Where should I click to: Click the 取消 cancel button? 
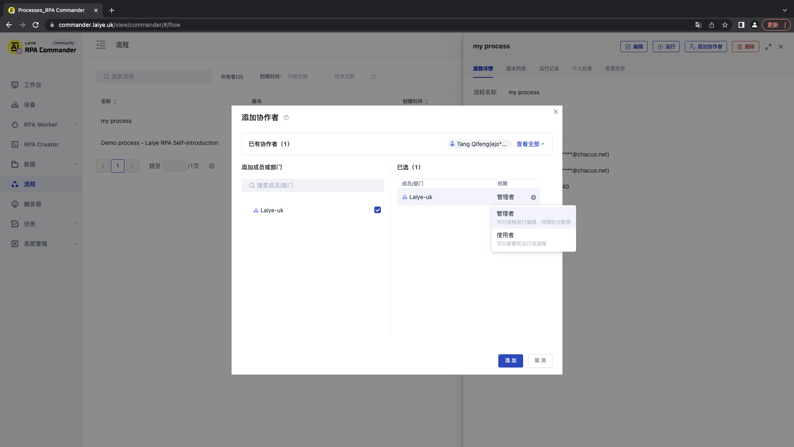tap(540, 361)
